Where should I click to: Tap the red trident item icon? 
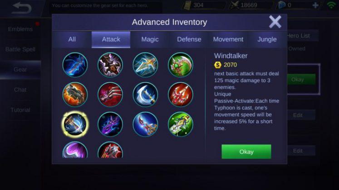(x=181, y=95)
